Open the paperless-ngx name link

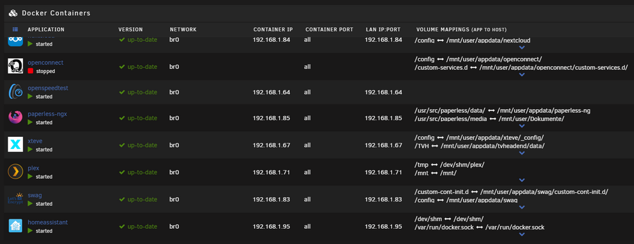pyautogui.click(x=48, y=114)
